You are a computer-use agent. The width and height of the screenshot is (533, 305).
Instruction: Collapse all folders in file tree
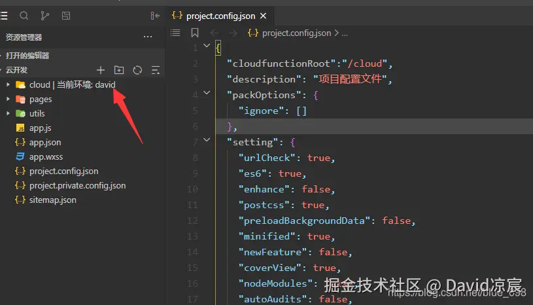coord(156,70)
